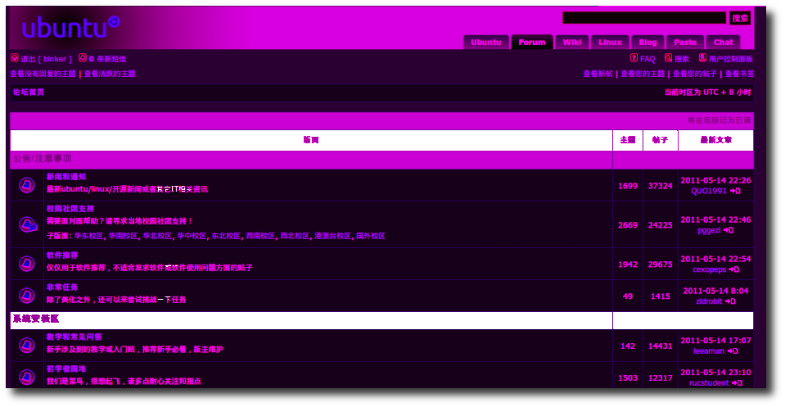Click 查看活跃的主题 link
785x407 pixels.
110,74
